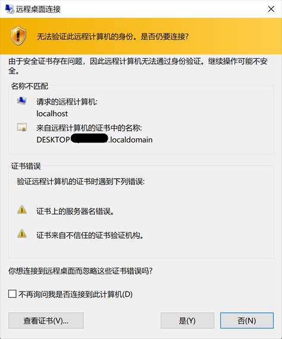Click 你想连接到远程桌面而忽略这些证书错误吗 question text
This screenshot has height=339, width=282.
pyautogui.click(x=80, y=271)
